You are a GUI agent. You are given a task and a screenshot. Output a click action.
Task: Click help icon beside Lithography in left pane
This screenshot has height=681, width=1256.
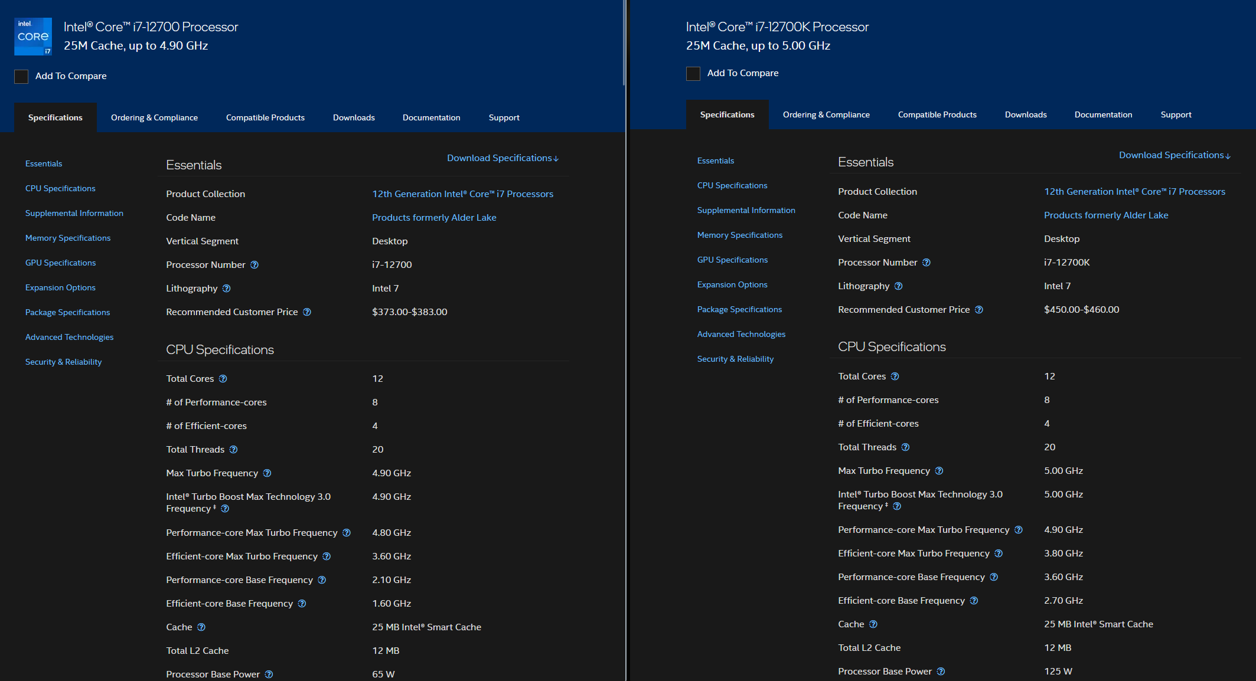(227, 289)
